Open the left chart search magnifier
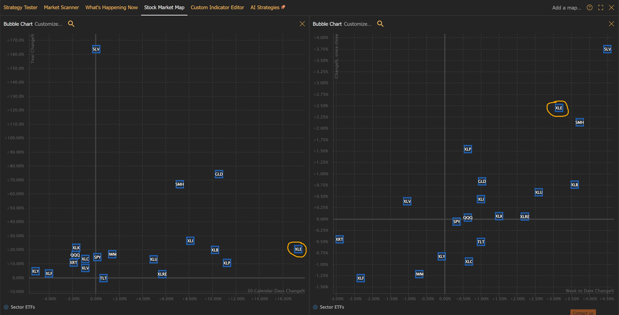Image resolution: width=619 pixels, height=315 pixels. pyautogui.click(x=71, y=24)
